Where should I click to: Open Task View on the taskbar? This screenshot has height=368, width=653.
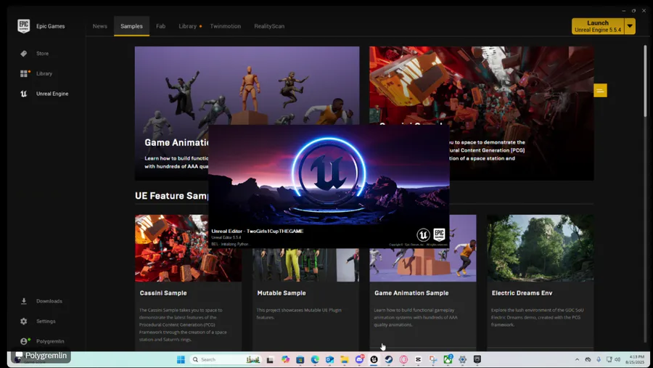click(x=270, y=359)
